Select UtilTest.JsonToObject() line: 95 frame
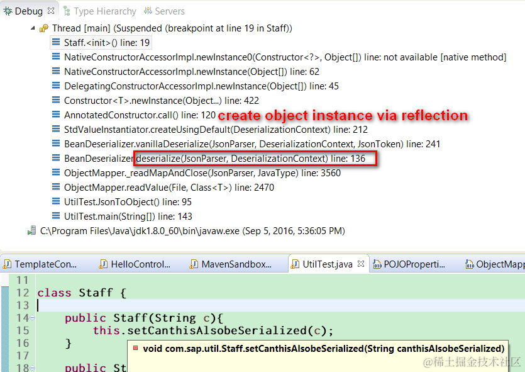The image size is (525, 372). point(128,201)
